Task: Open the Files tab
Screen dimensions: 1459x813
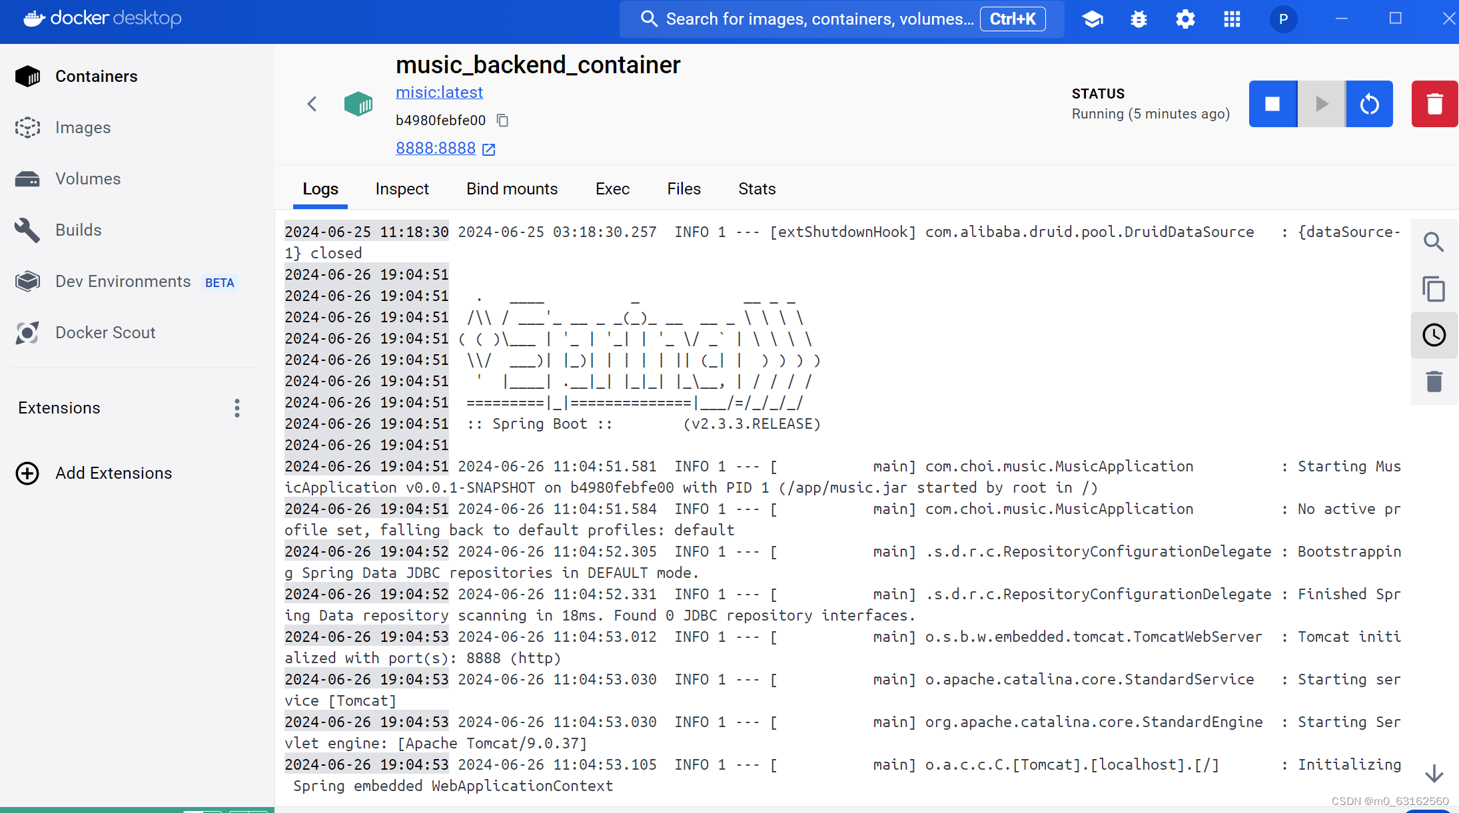Action: click(x=684, y=189)
